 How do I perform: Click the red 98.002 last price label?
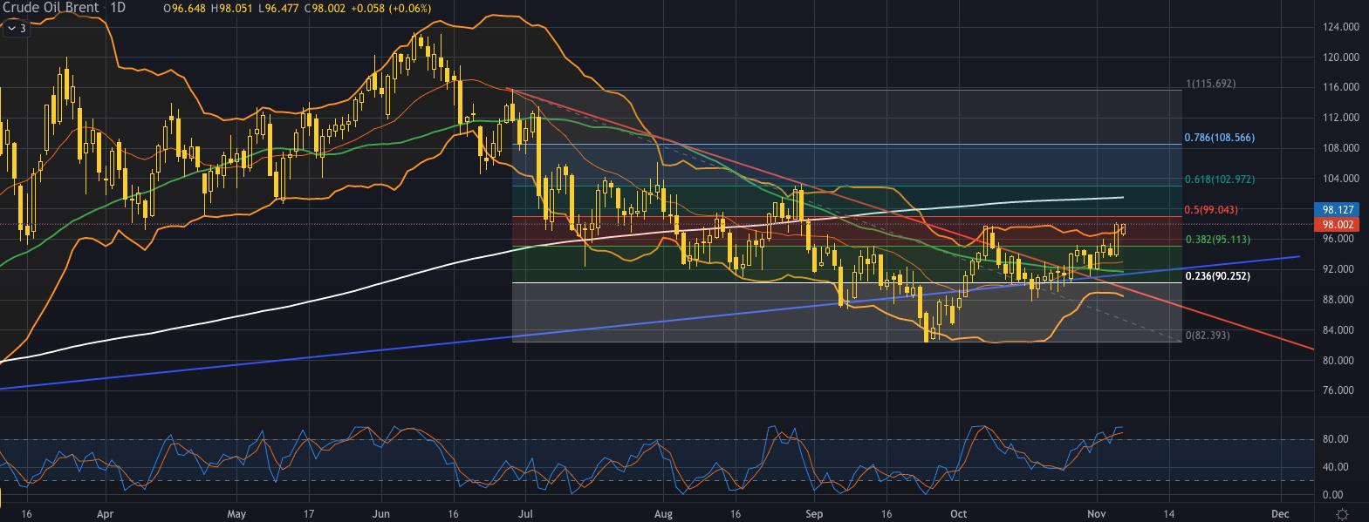(x=1338, y=225)
